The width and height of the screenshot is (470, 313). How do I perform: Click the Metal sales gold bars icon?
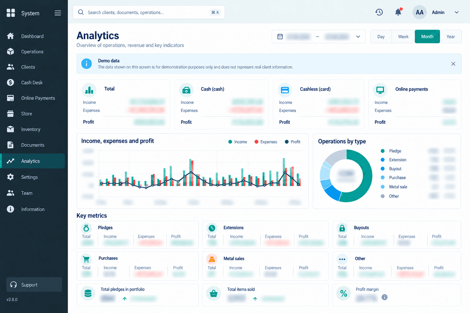[212, 259]
